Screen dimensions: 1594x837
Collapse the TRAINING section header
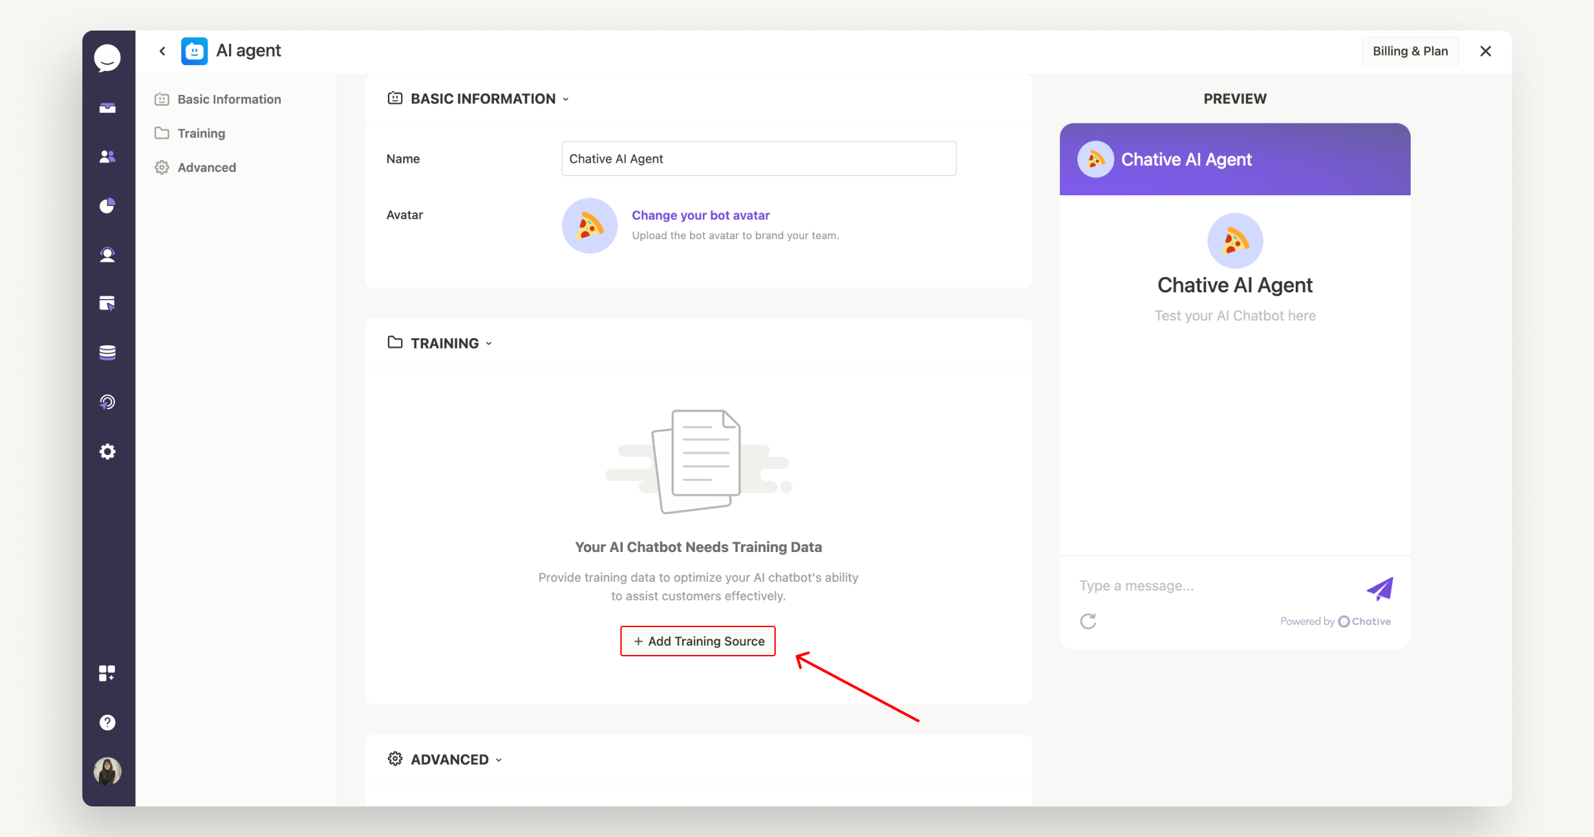click(x=444, y=343)
